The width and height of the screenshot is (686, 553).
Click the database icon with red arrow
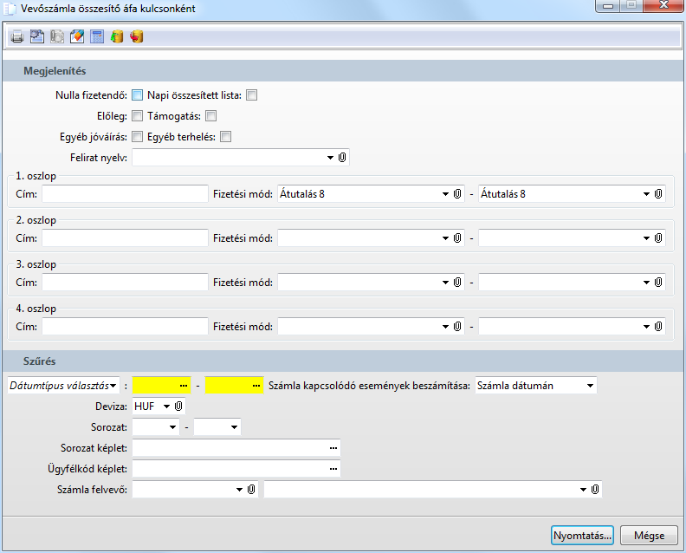pyautogui.click(x=137, y=36)
